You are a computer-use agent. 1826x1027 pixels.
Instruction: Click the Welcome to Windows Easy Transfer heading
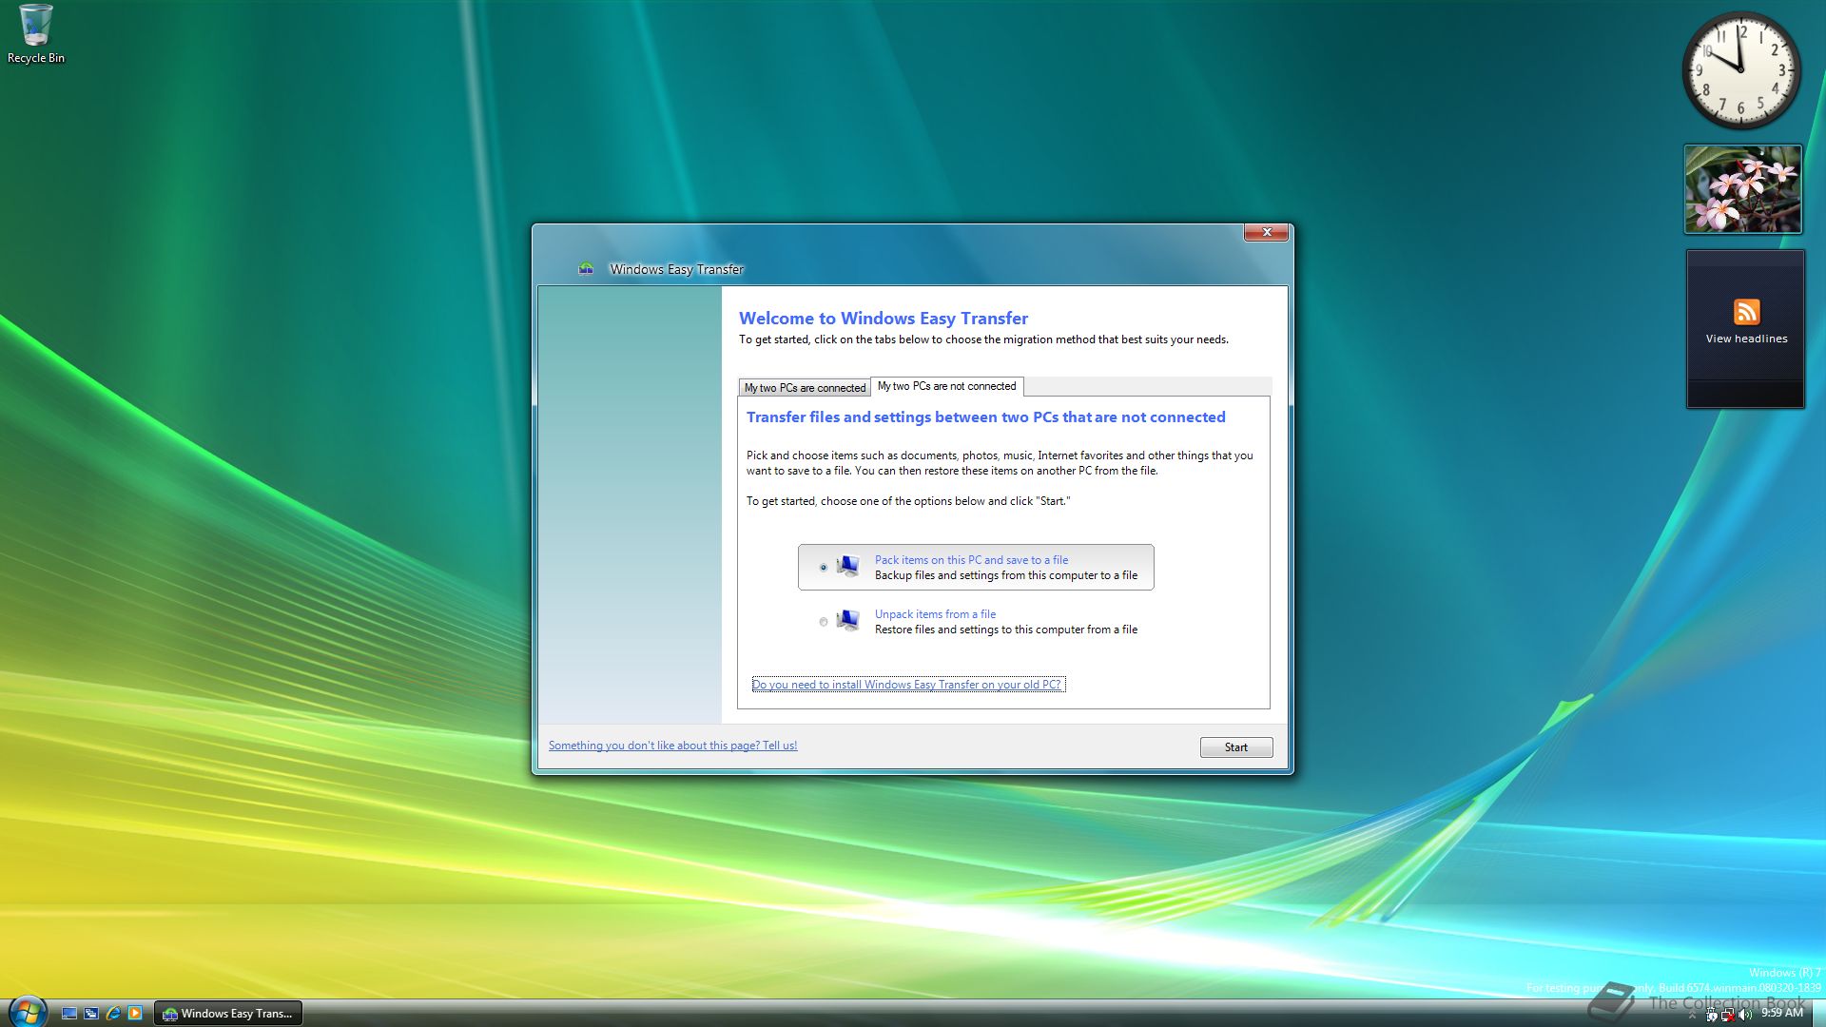coord(883,319)
